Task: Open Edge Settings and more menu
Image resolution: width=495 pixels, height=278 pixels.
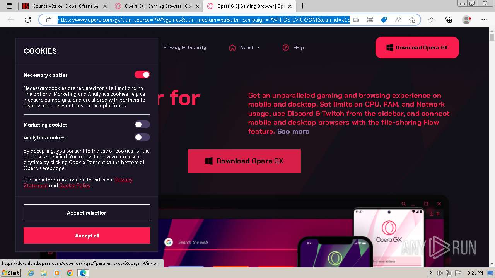Action: [x=484, y=20]
